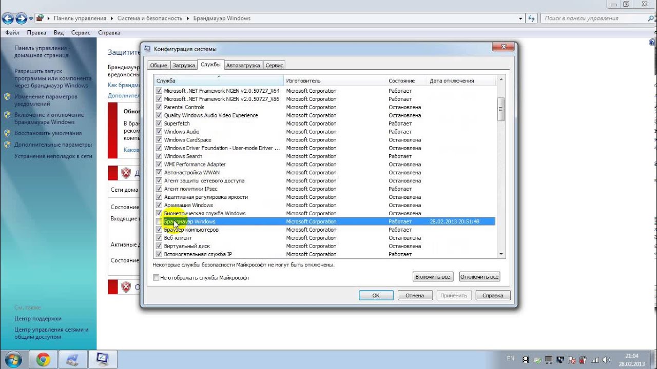
Task: Click the refresh icon beside the address bar
Action: (532, 18)
